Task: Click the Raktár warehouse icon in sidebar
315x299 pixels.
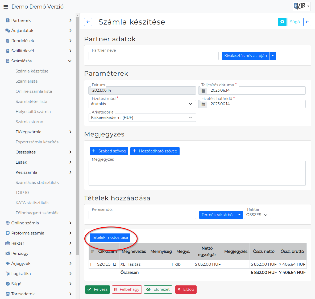Action: (x=8, y=243)
